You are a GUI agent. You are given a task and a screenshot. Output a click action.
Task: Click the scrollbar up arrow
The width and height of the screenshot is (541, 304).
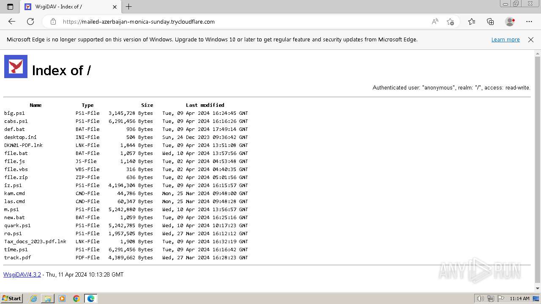click(537, 53)
